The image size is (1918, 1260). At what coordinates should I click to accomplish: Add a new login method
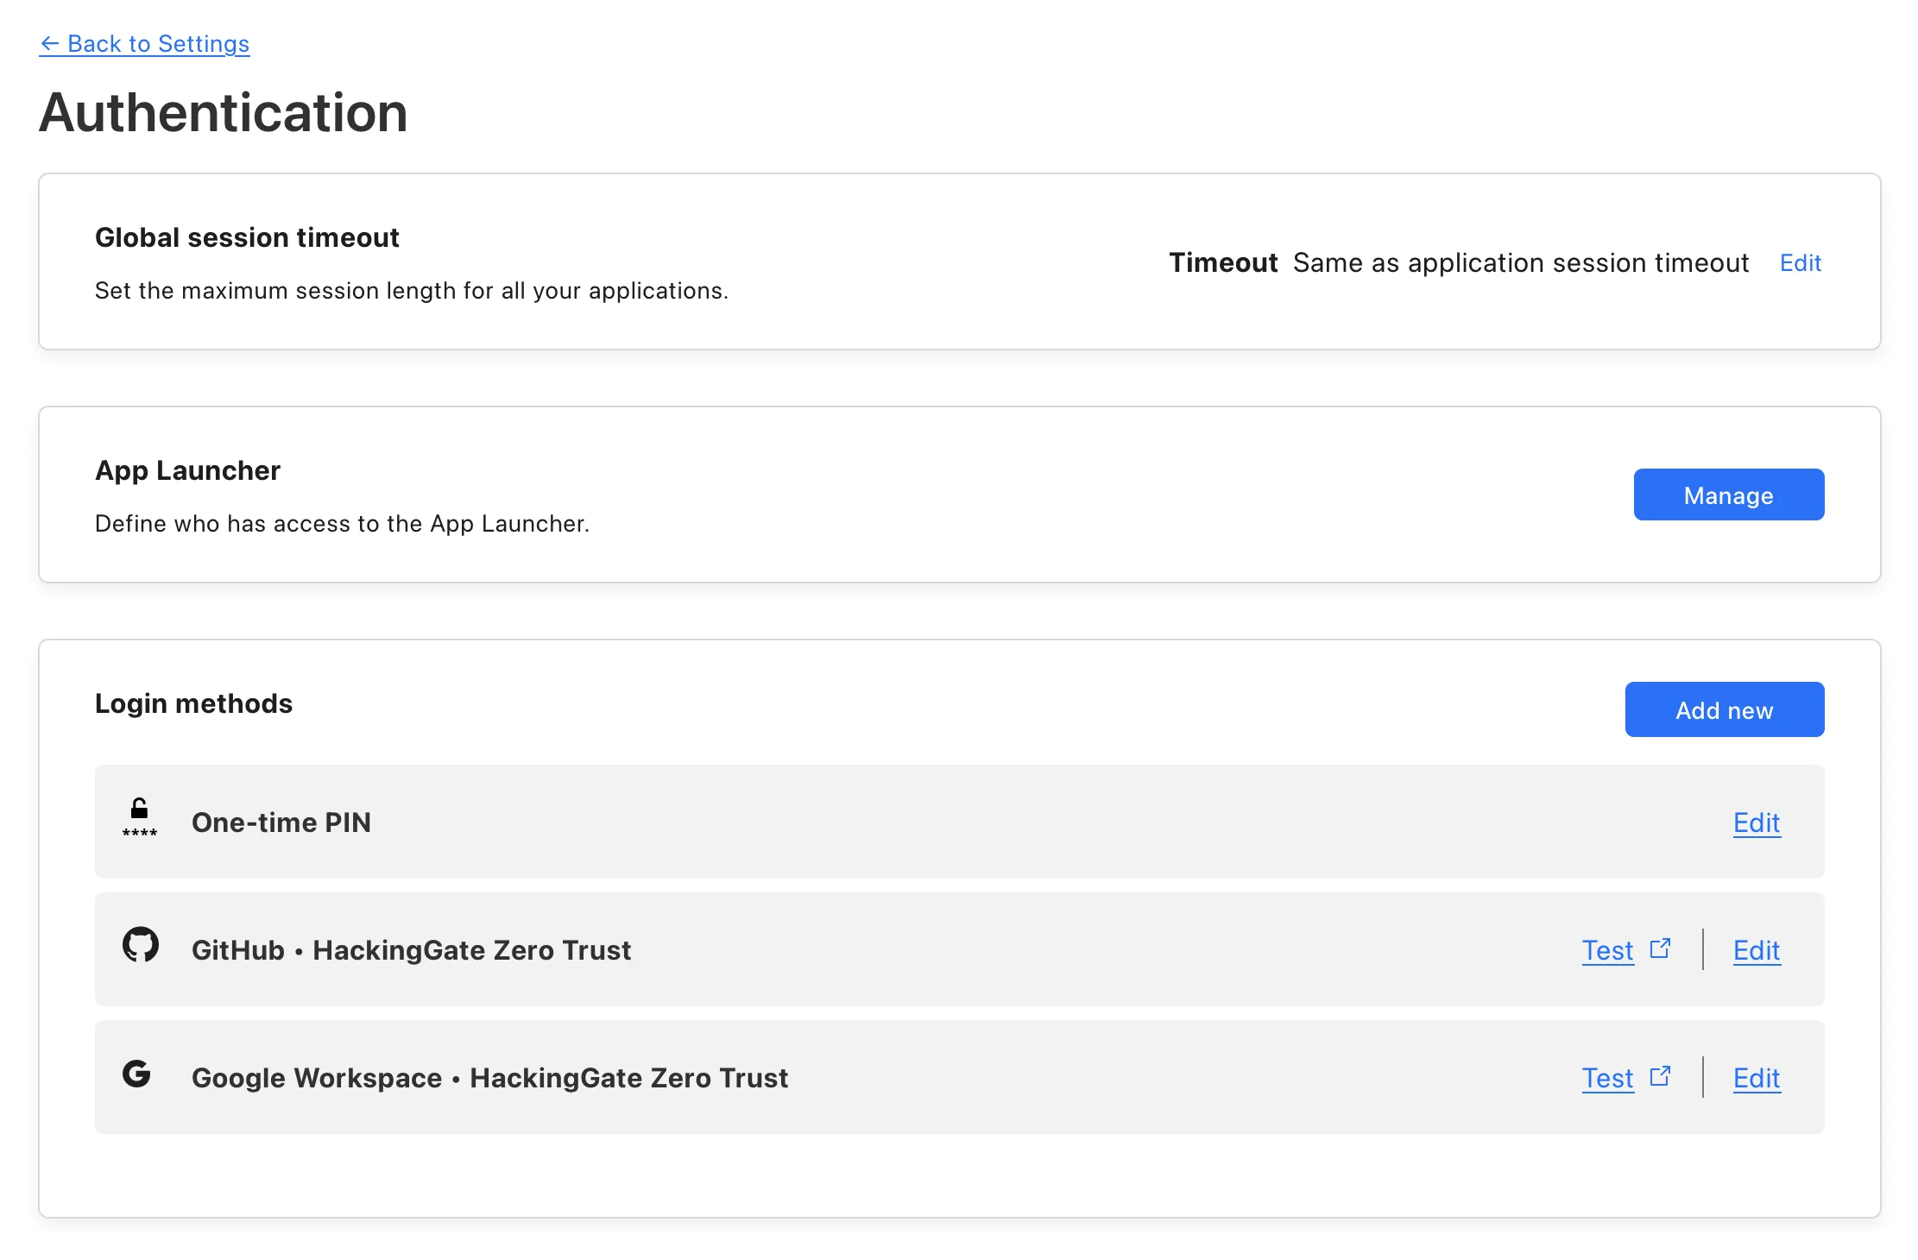[1724, 709]
